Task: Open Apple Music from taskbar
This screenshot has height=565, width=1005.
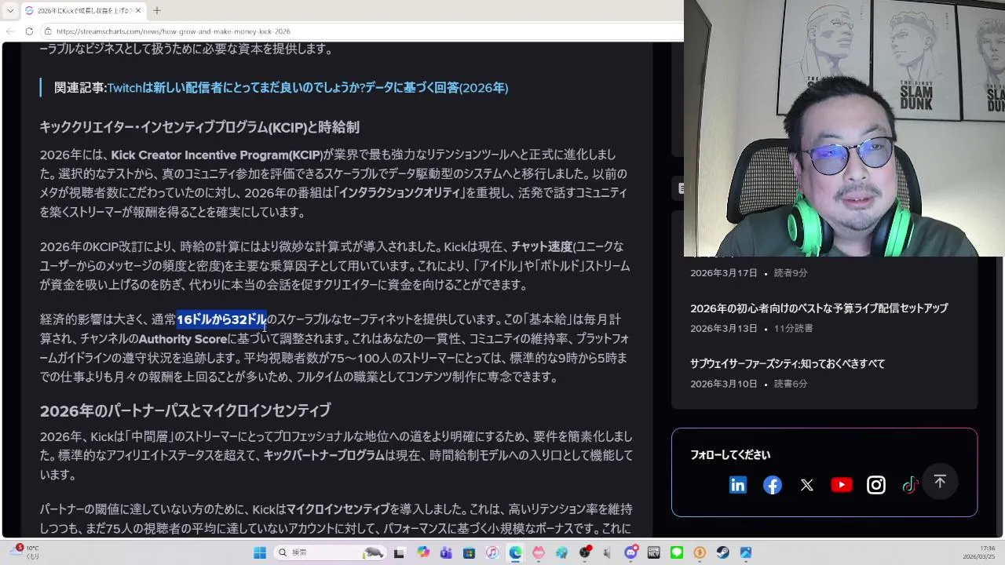Action: [x=492, y=552]
